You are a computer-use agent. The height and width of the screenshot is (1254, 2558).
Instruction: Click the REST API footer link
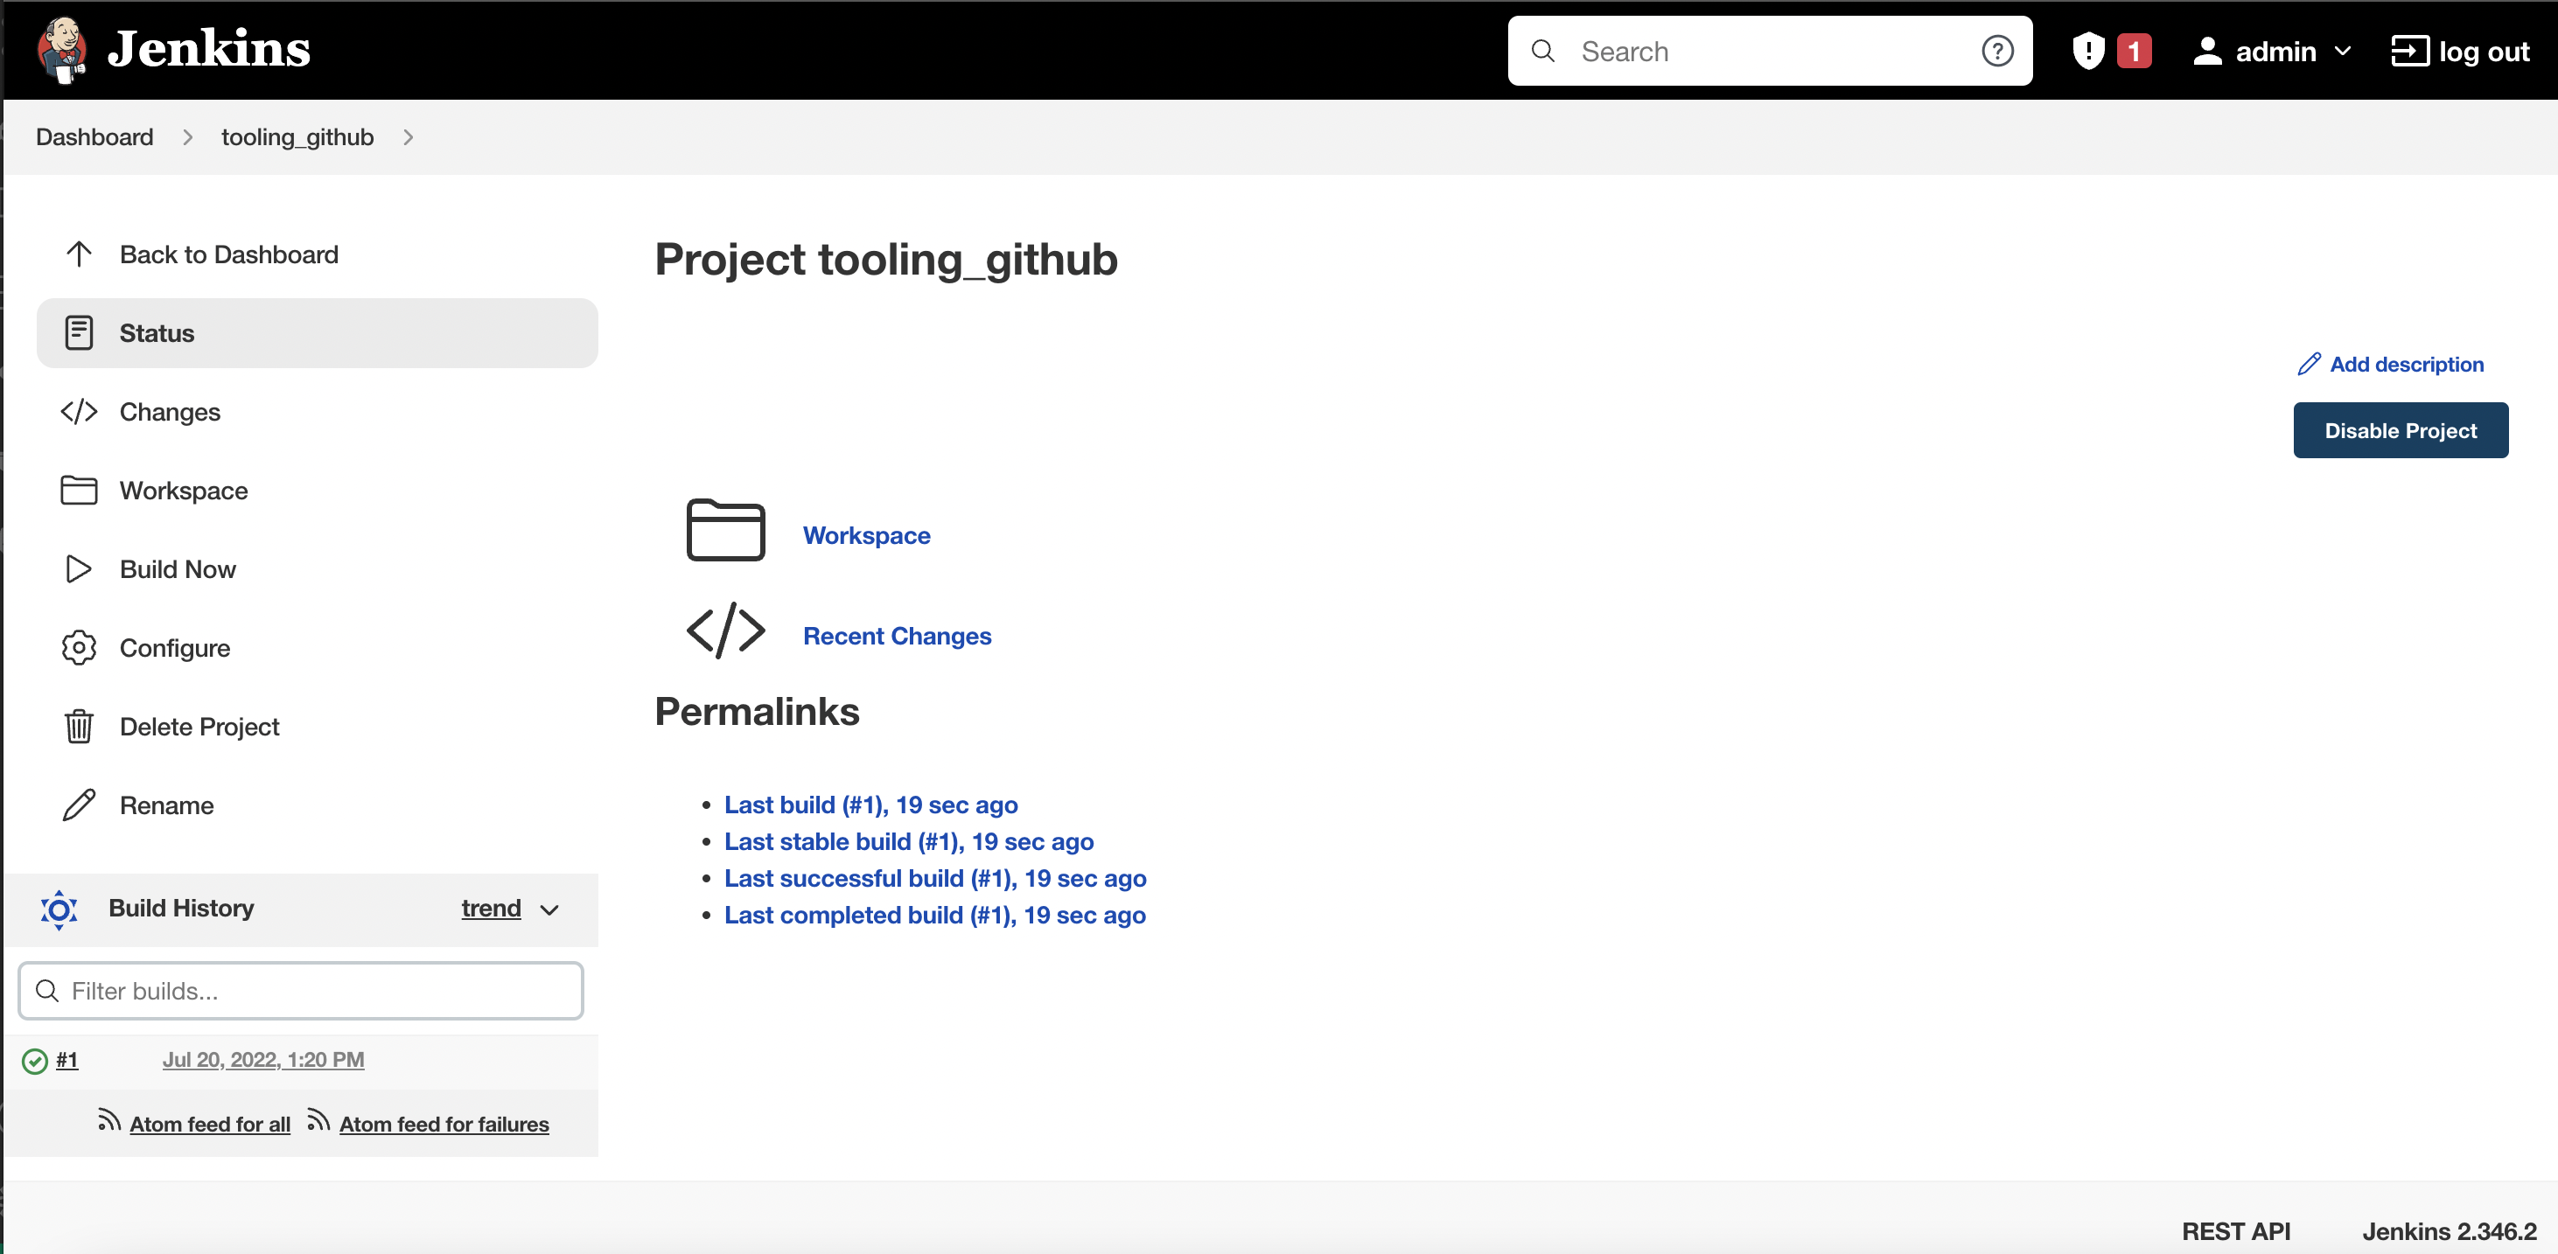point(2235,1231)
